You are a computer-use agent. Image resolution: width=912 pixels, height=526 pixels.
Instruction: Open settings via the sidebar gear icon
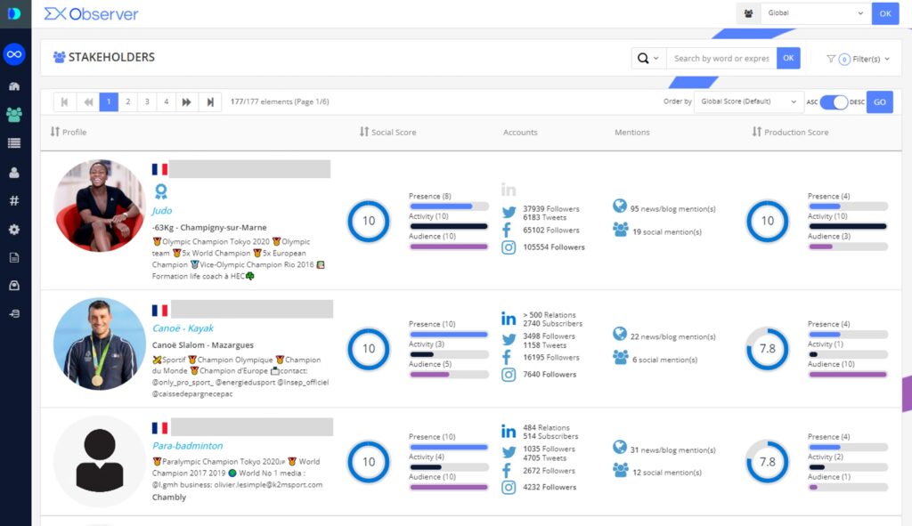[14, 230]
